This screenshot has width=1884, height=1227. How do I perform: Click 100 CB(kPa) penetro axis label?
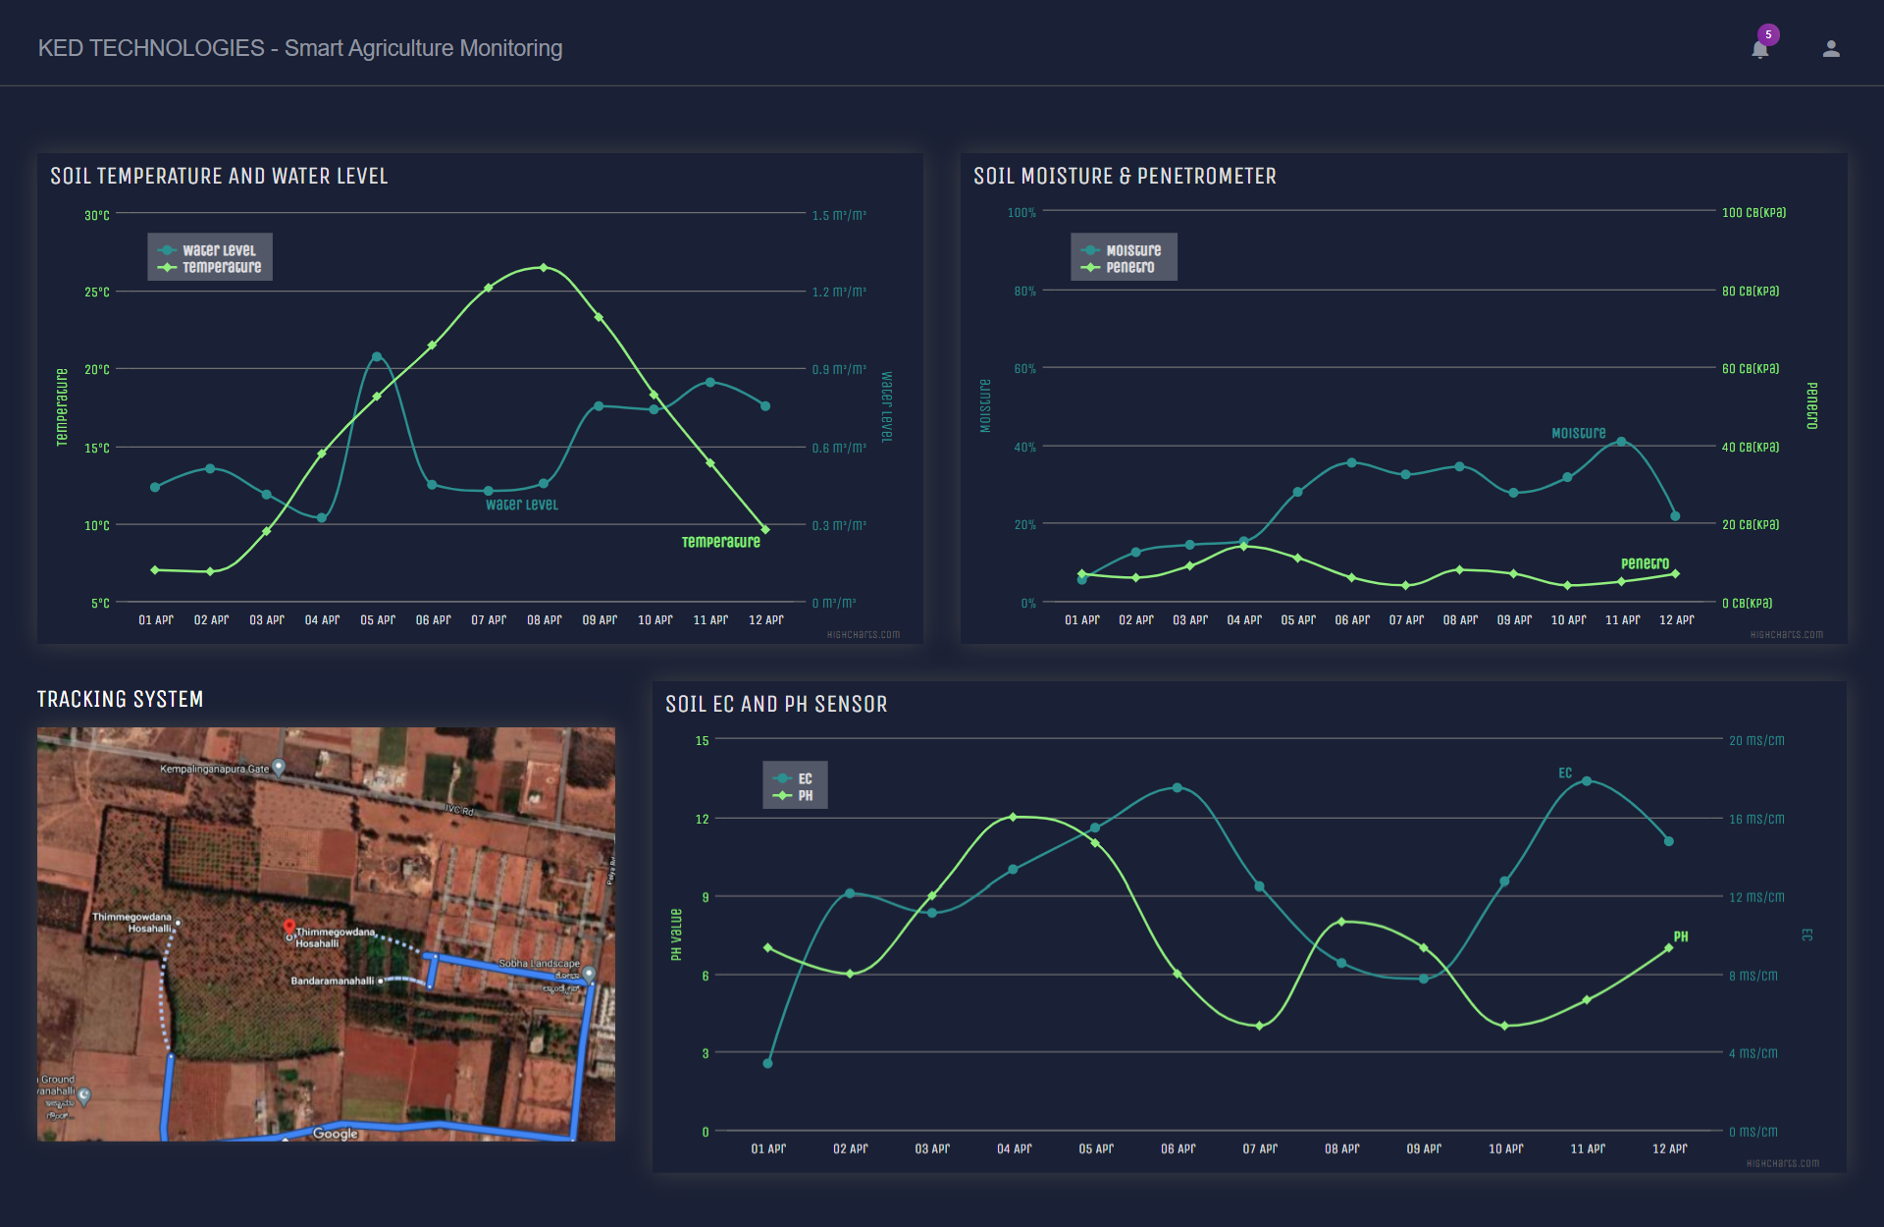point(1753,212)
